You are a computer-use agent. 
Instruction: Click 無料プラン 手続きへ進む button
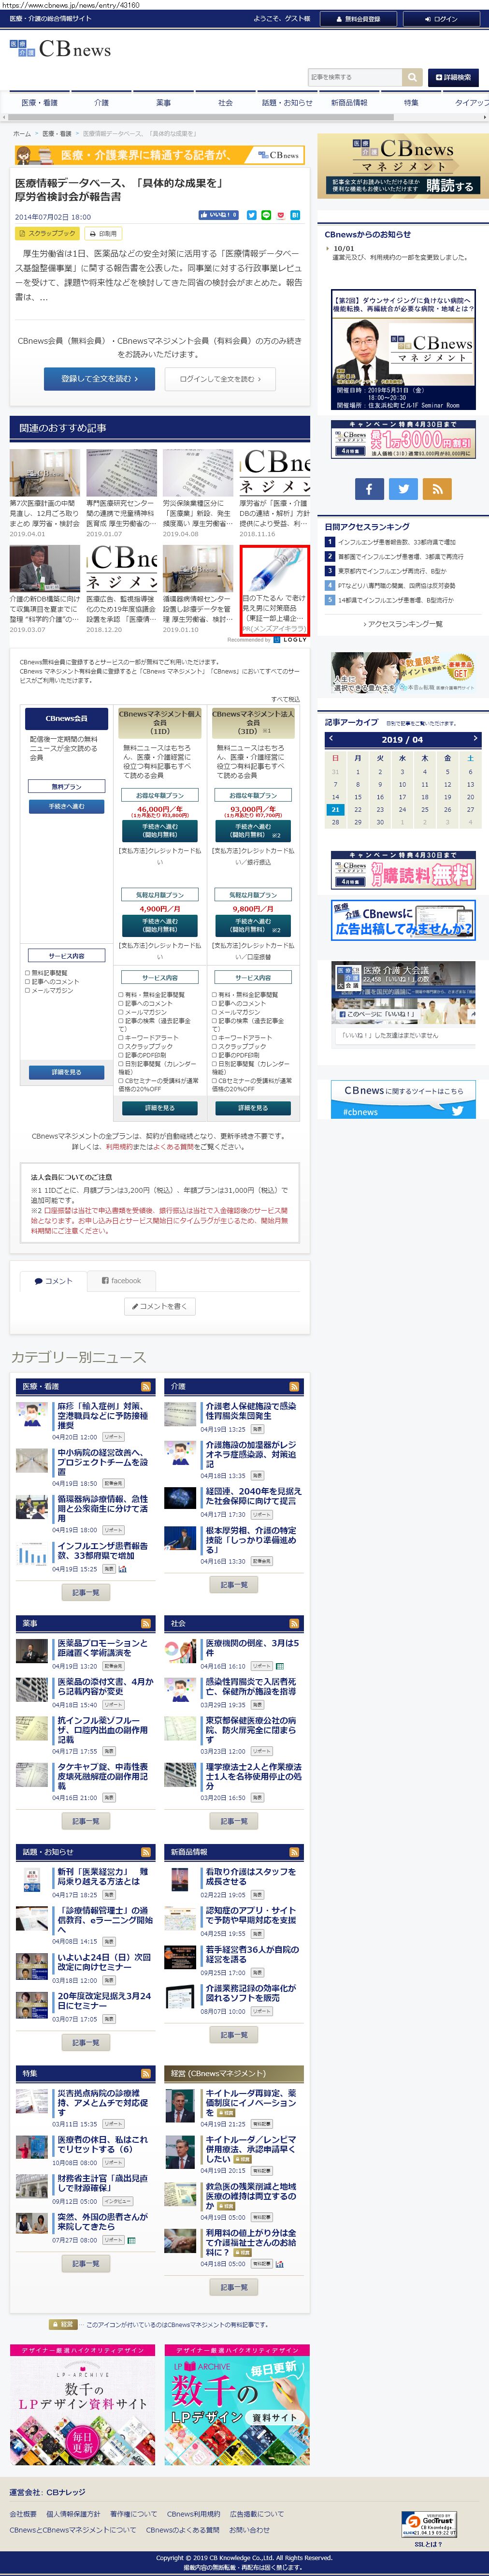(x=66, y=806)
